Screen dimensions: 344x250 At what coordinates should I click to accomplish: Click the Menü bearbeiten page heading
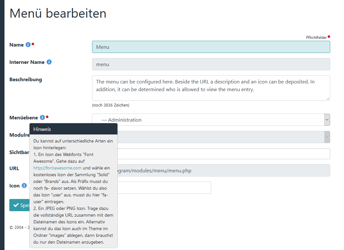pyautogui.click(x=58, y=13)
